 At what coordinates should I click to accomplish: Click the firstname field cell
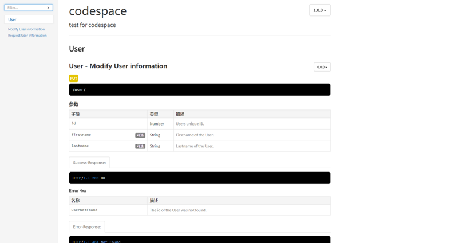(108, 135)
